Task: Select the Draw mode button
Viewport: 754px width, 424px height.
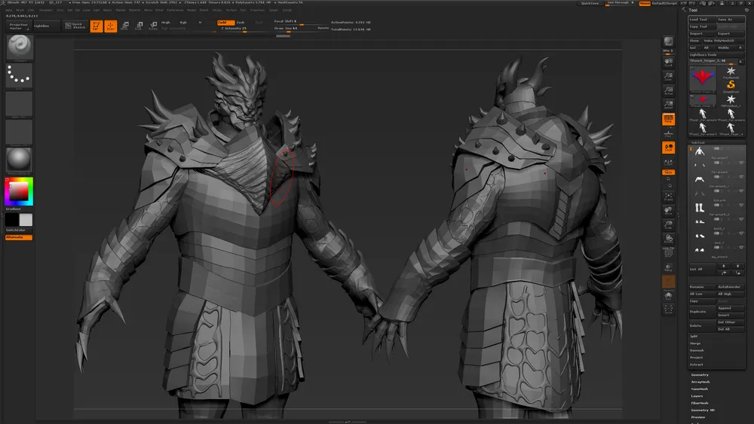Action: (111, 26)
